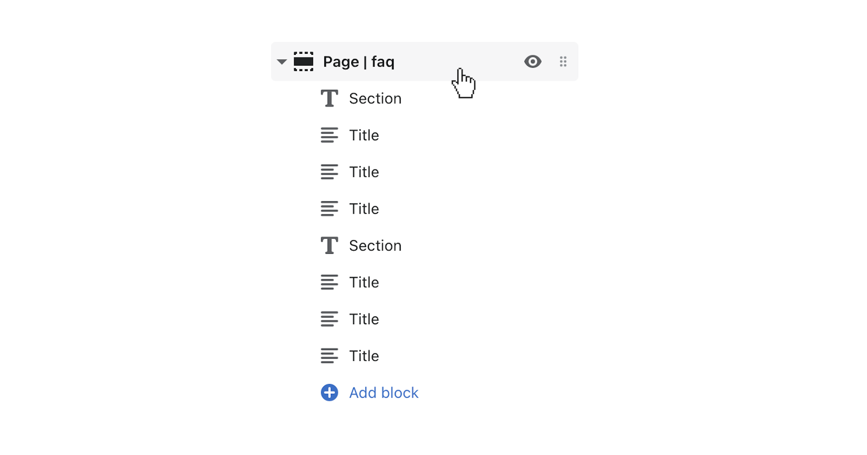Click the blue plus circle icon
Image resolution: width=867 pixels, height=455 pixels.
coord(329,393)
